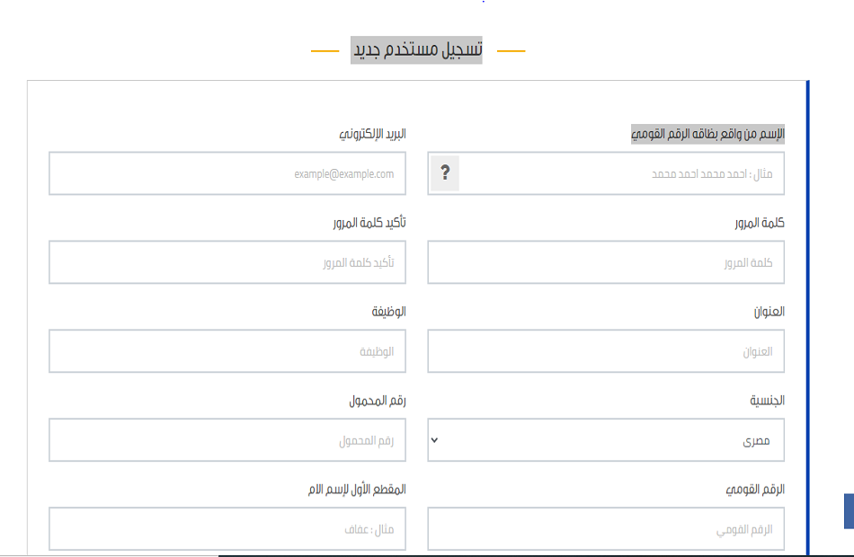The width and height of the screenshot is (854, 557).
Task: Click the البريد الإلكتروني field label
Action: point(372,134)
